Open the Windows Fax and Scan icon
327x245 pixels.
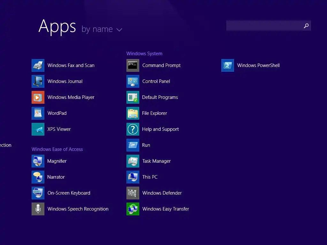point(38,65)
